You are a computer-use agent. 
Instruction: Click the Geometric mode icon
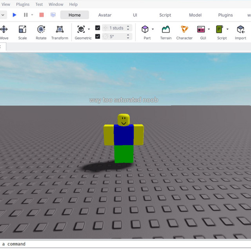(x=81, y=29)
